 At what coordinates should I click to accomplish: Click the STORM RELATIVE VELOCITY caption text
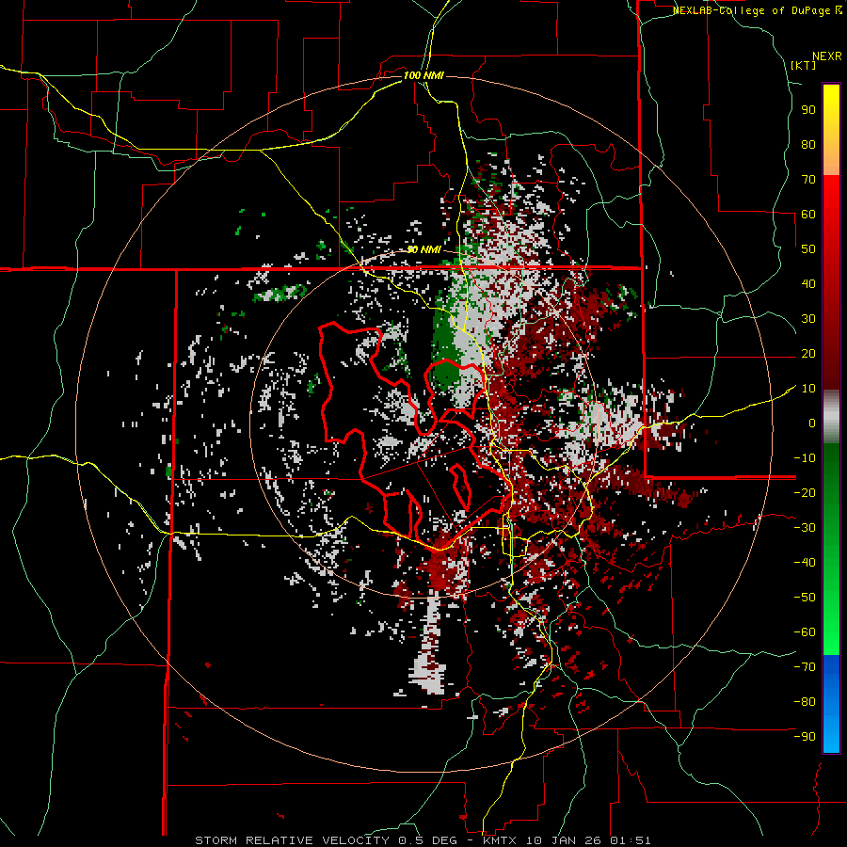pos(294,840)
